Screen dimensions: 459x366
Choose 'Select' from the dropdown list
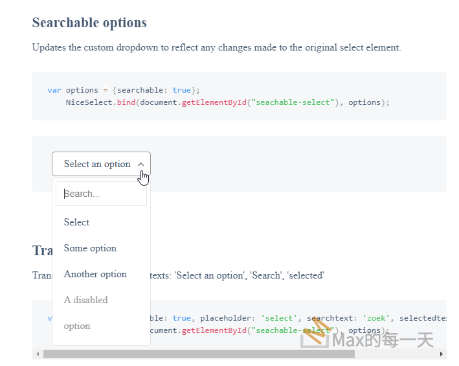[x=76, y=222]
